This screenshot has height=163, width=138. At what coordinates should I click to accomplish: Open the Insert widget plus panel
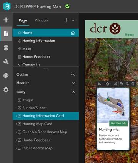coord(6,20)
